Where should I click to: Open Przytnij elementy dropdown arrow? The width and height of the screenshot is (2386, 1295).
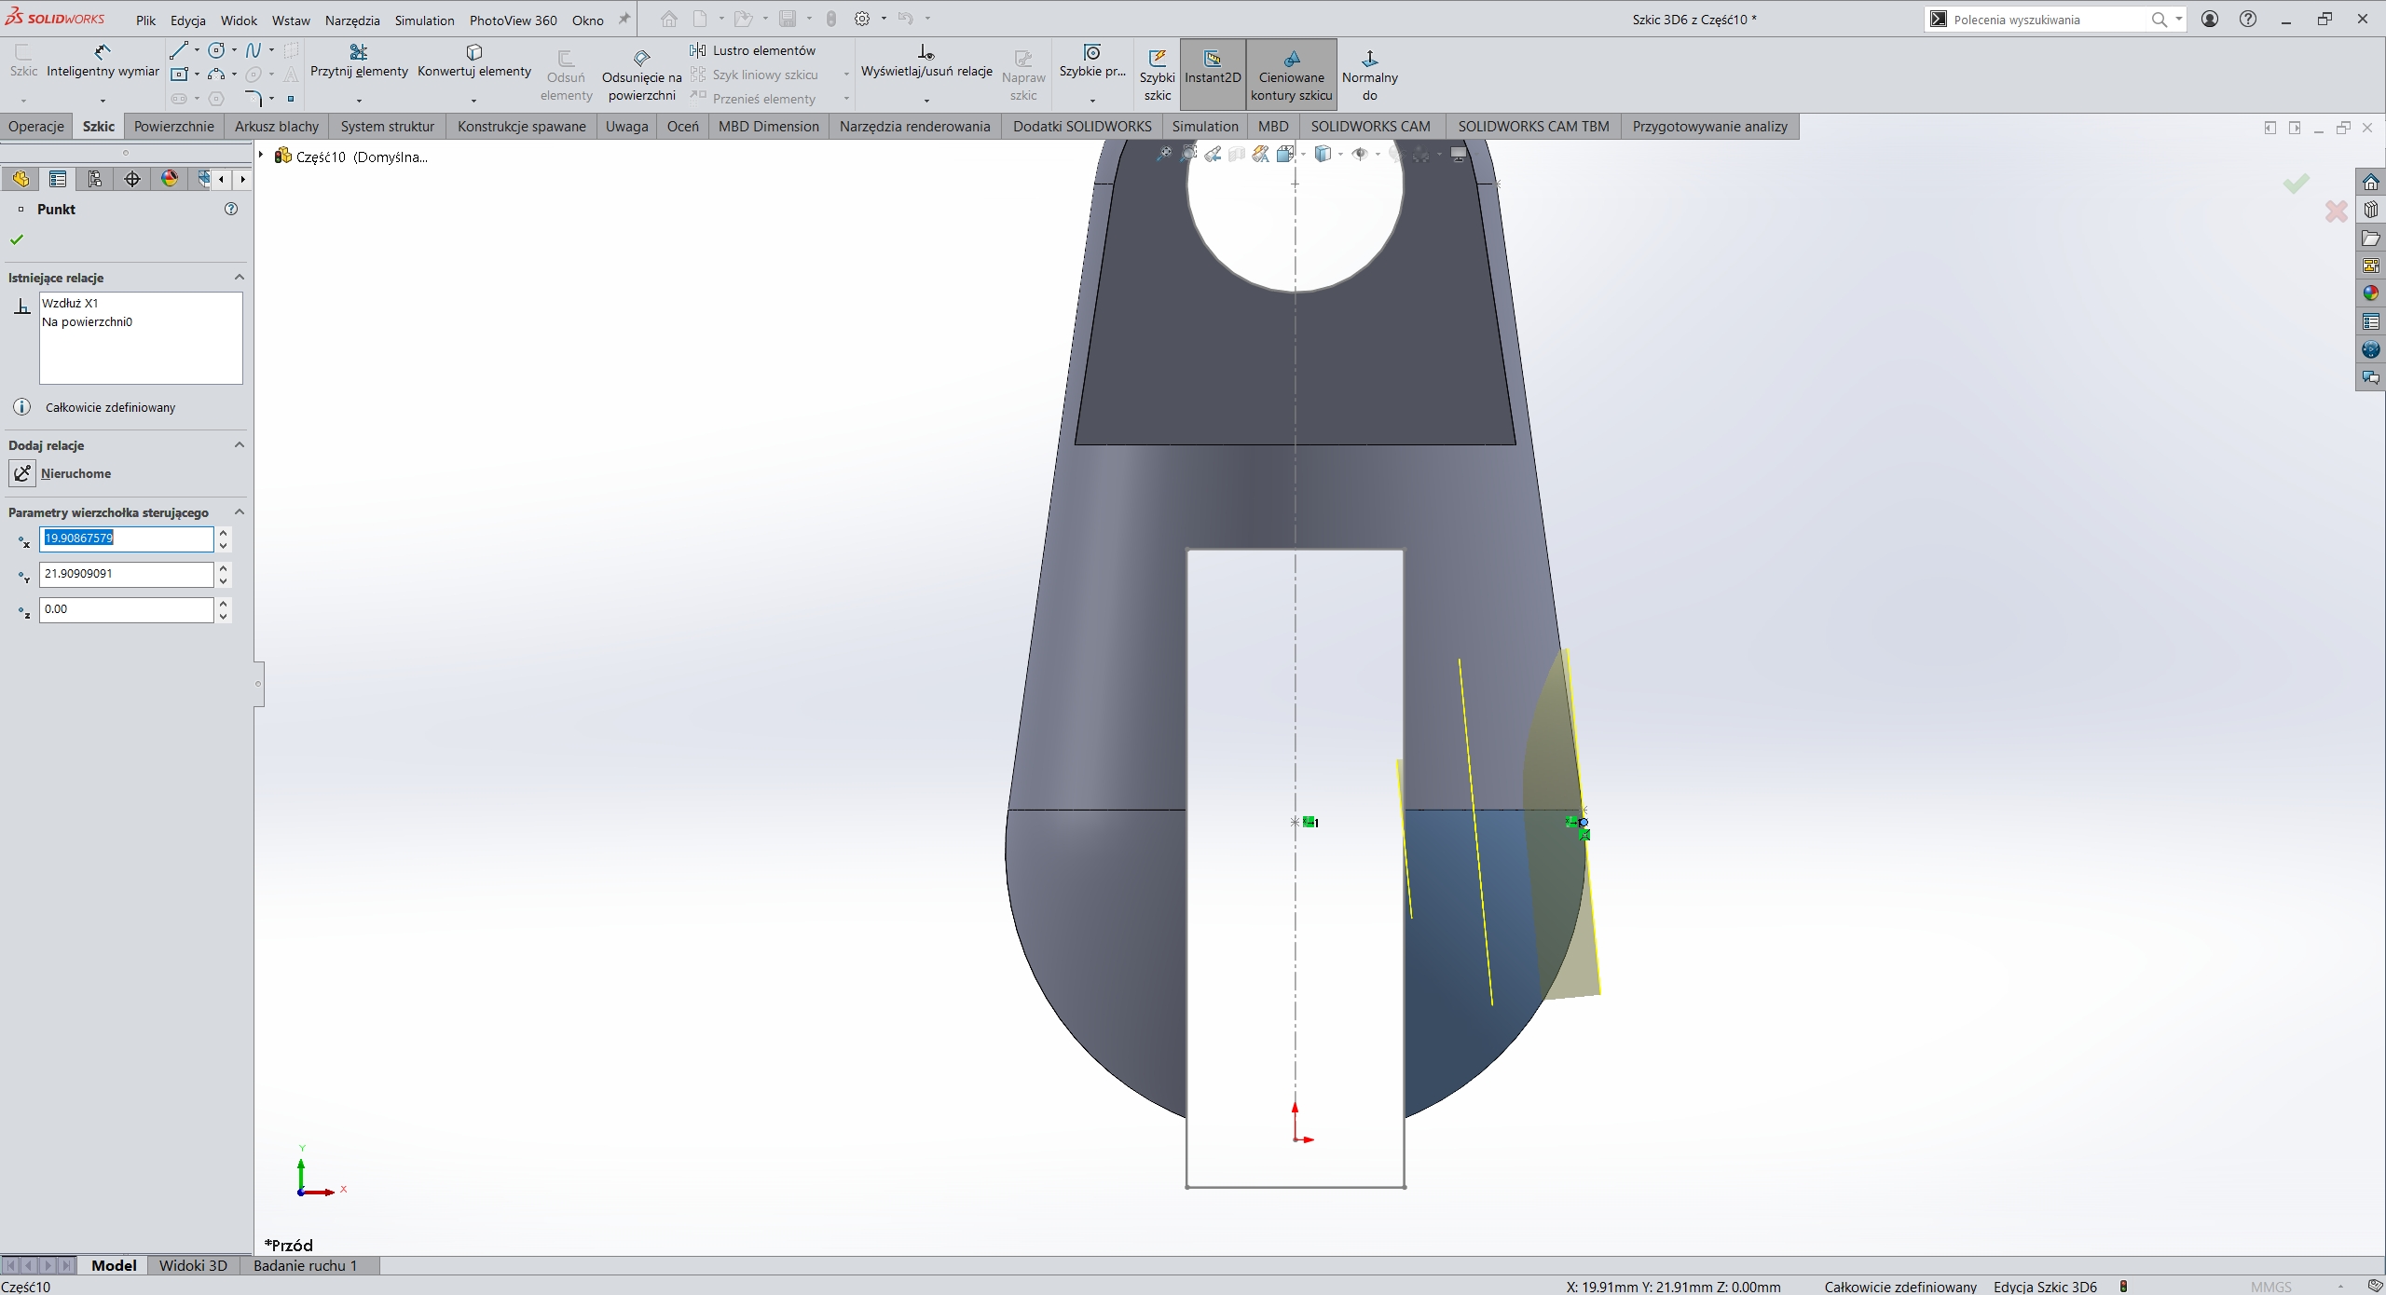click(359, 100)
